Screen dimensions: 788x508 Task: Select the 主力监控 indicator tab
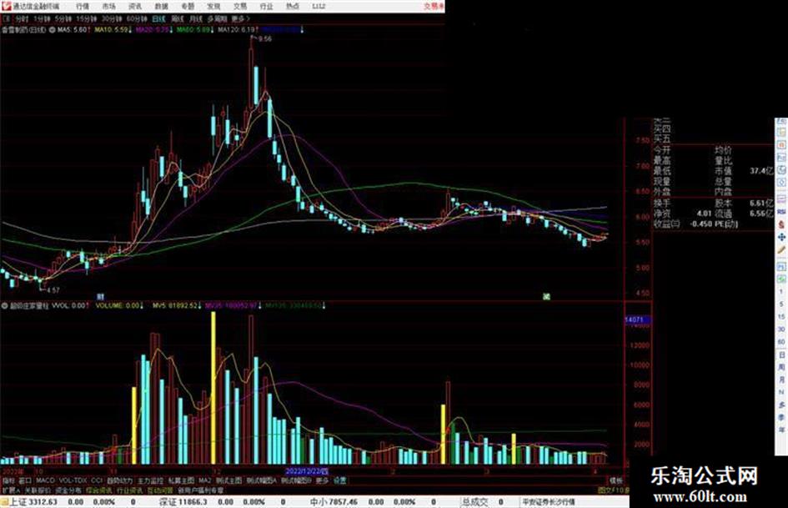151,480
